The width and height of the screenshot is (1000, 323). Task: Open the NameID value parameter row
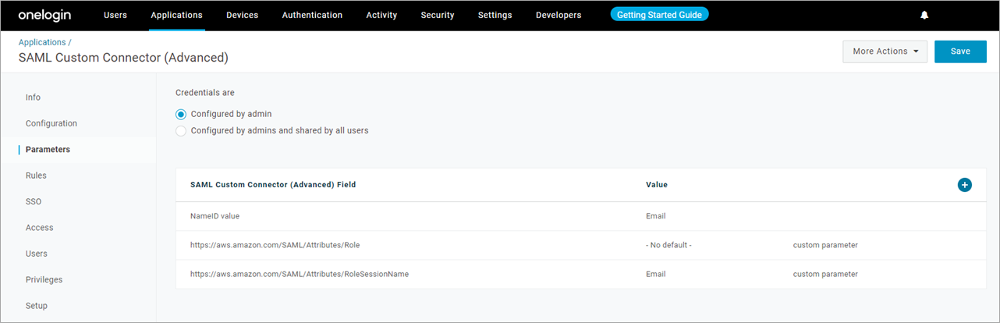click(581, 216)
